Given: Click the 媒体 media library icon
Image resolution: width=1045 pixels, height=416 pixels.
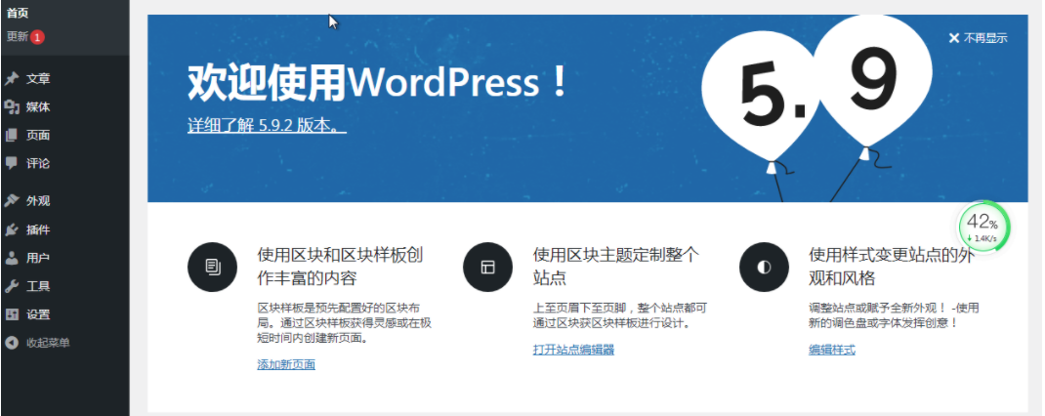Looking at the screenshot, I should click(12, 107).
